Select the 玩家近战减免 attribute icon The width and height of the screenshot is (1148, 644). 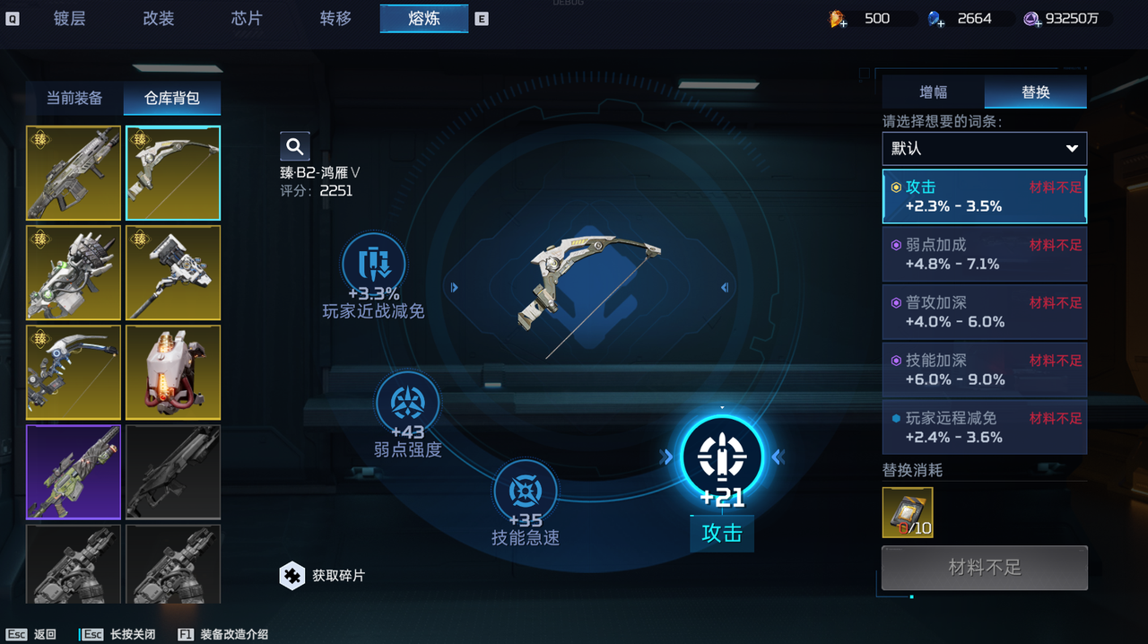pos(373,264)
